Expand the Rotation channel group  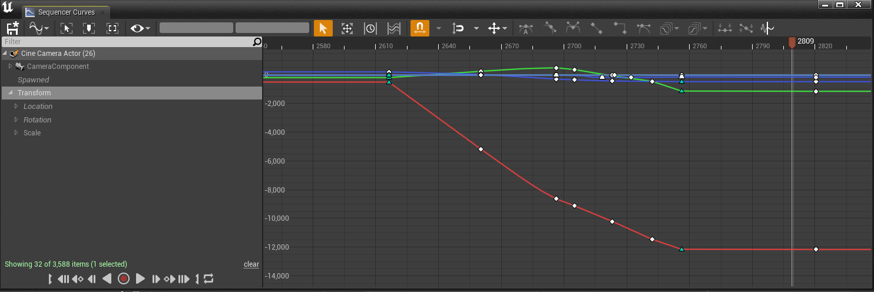coord(16,120)
